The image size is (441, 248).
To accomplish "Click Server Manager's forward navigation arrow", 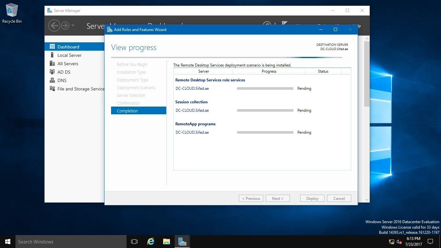I will click(65, 26).
